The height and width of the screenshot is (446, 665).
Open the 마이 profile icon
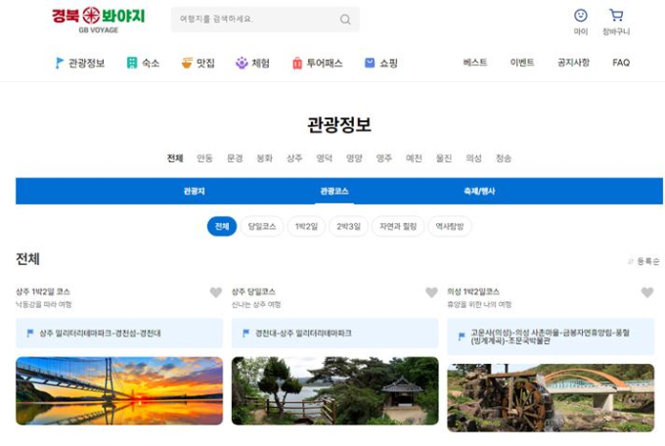coord(581,17)
